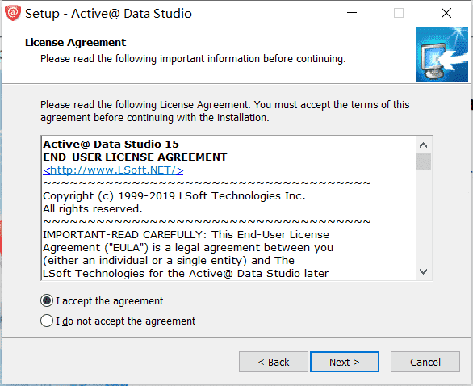
Task: Close the Active@ Data Studio setup window
Action: (x=446, y=13)
